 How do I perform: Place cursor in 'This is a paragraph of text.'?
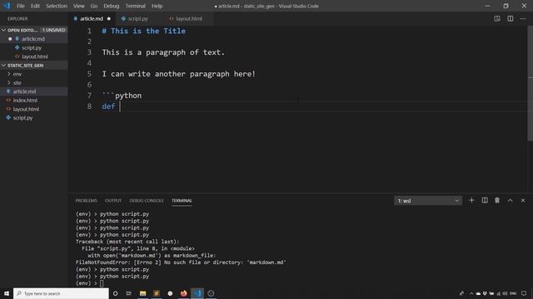click(163, 52)
